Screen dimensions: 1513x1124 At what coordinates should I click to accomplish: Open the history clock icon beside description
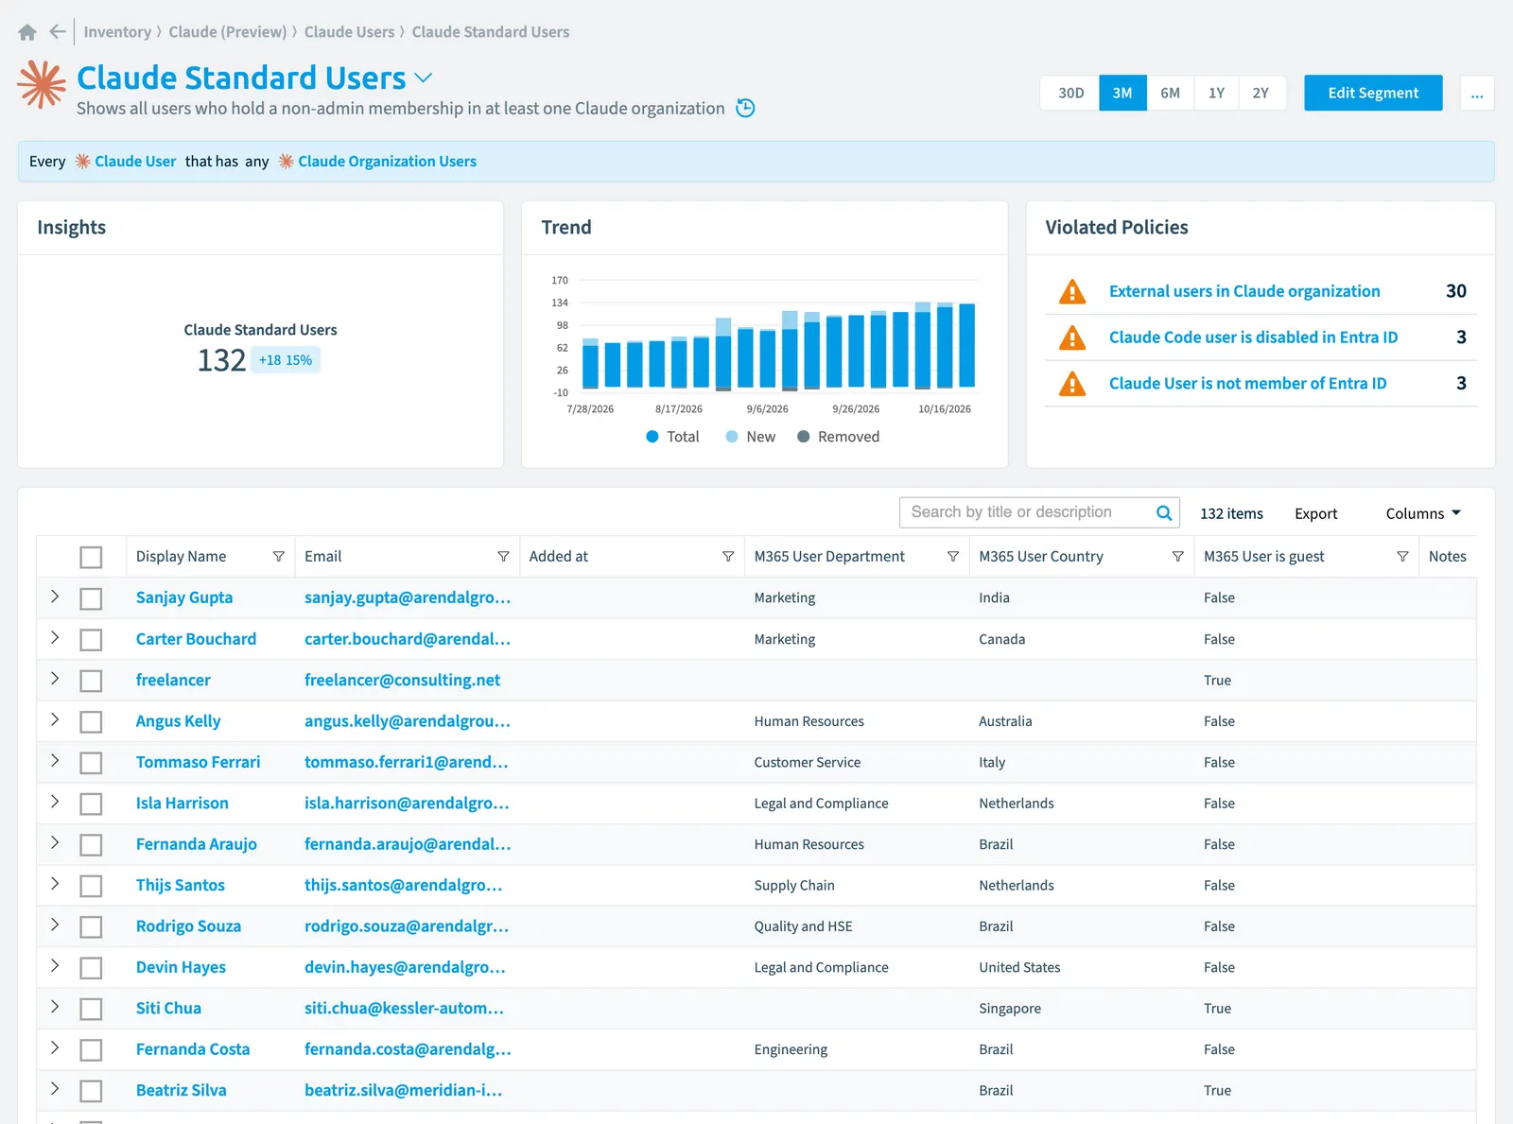(745, 108)
